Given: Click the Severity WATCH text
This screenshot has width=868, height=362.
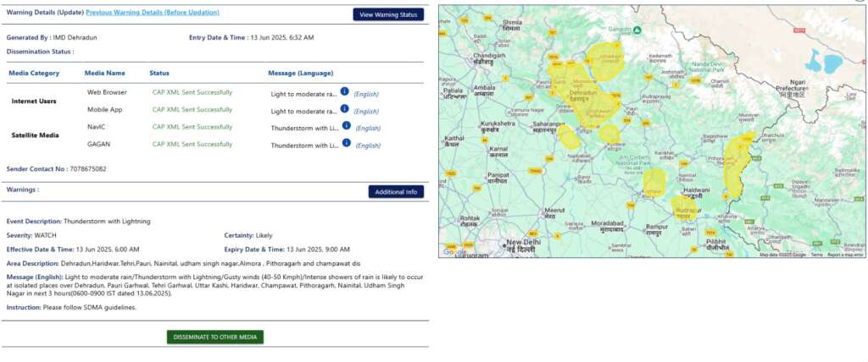Looking at the screenshot, I should click(x=31, y=235).
